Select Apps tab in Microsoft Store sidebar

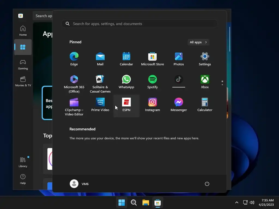[23, 47]
